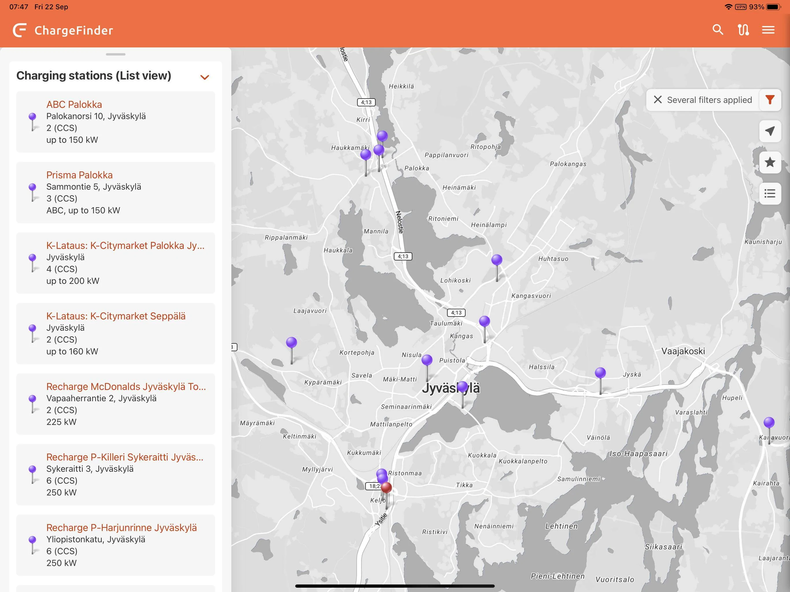Open the route planner icon
Image resolution: width=790 pixels, height=592 pixels.
(743, 30)
